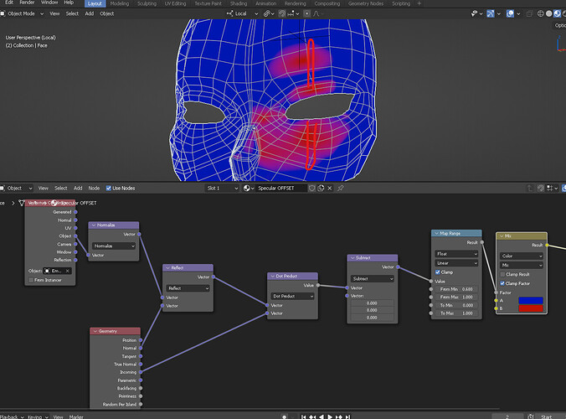566x419 pixels.
Task: Toggle the Use Nodes checkbox
Action: (108, 189)
